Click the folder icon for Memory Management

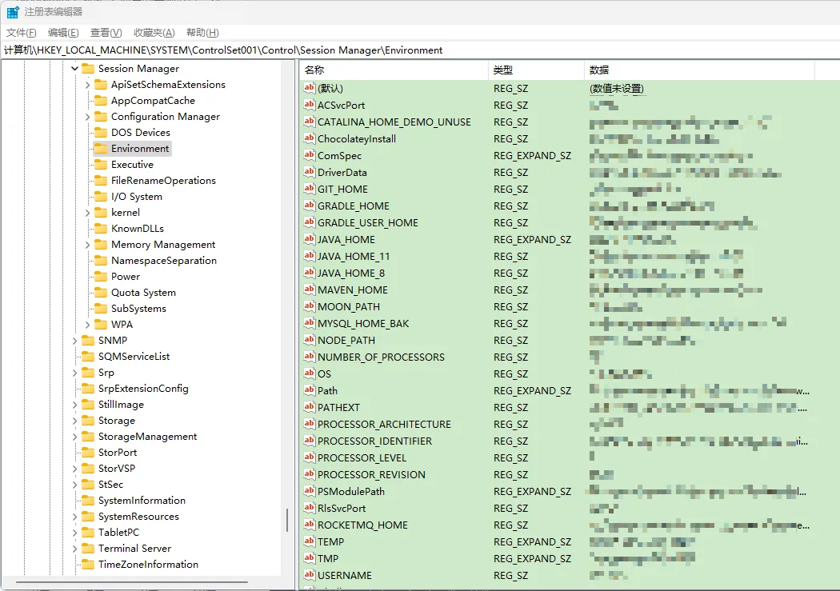pos(100,245)
